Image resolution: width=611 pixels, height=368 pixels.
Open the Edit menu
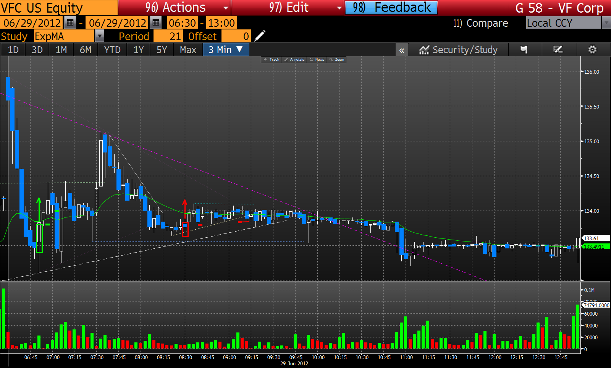289,8
